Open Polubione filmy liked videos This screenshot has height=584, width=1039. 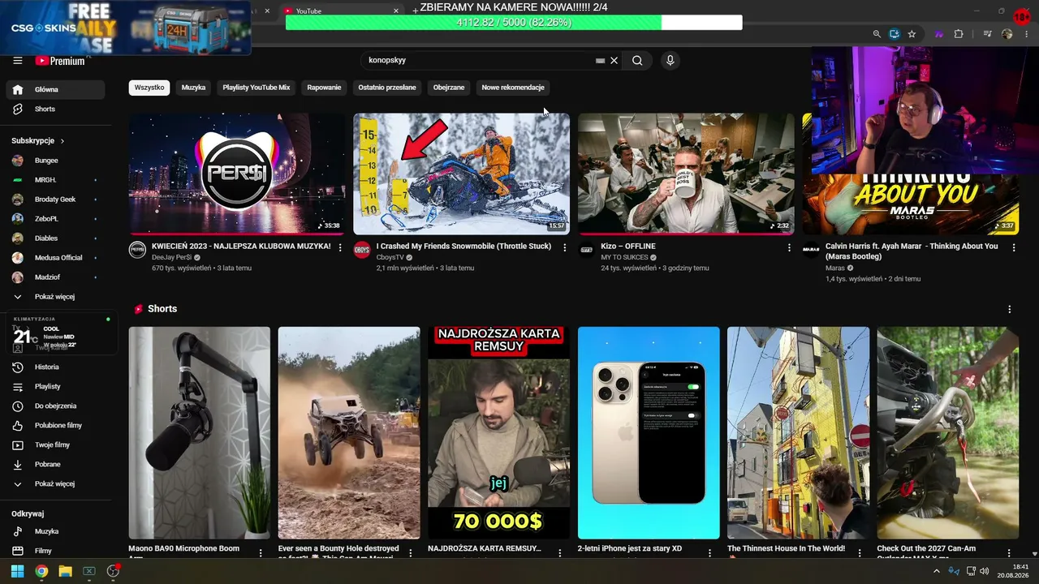coord(55,425)
